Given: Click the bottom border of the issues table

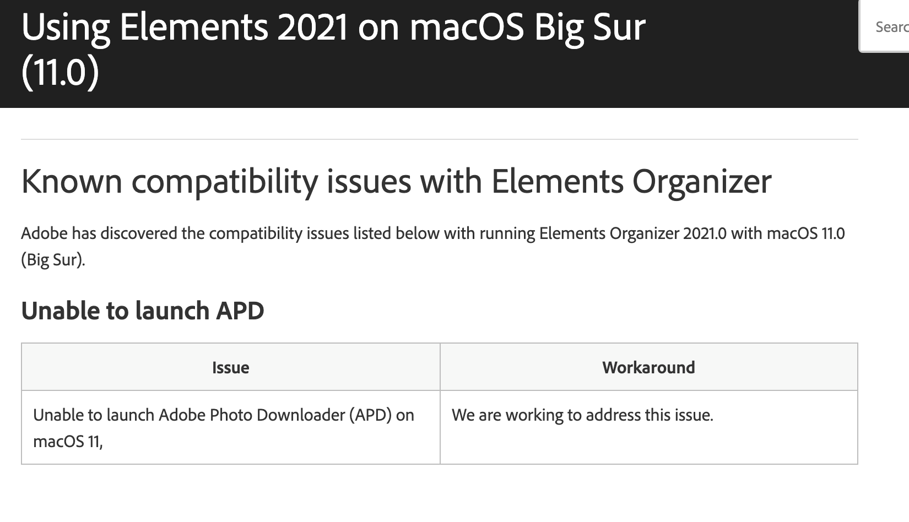Looking at the screenshot, I should click(x=441, y=463).
